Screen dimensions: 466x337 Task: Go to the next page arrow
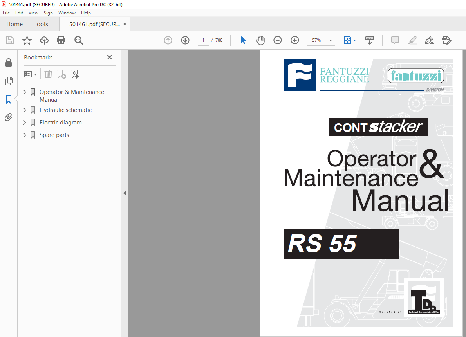[x=185, y=40]
